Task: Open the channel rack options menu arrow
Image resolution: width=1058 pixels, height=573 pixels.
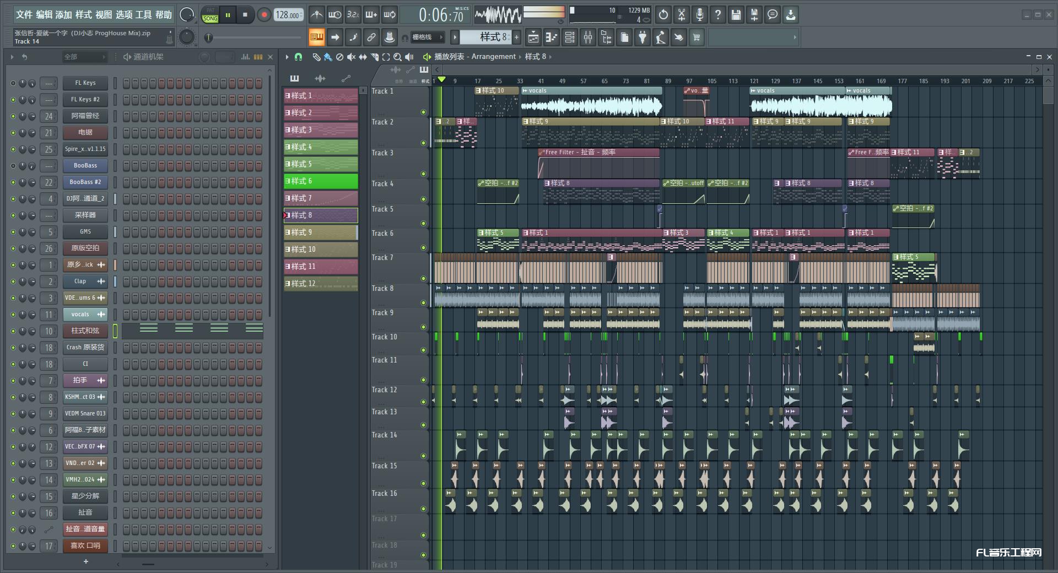Action: pos(12,57)
